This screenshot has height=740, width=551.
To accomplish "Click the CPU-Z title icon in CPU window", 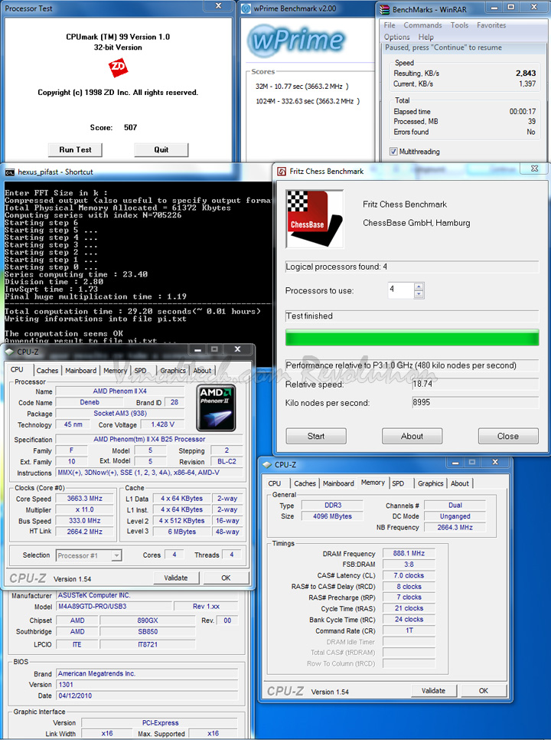I will (9, 352).
